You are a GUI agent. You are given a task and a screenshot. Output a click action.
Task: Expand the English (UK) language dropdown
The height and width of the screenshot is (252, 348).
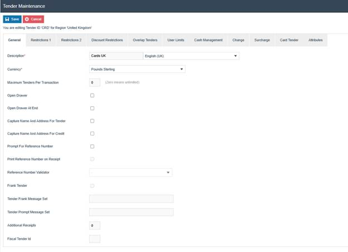[191, 56]
